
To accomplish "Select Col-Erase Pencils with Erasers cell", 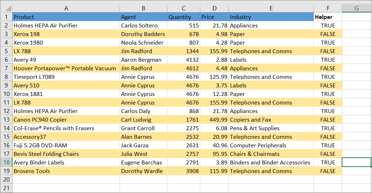I will (66, 128).
